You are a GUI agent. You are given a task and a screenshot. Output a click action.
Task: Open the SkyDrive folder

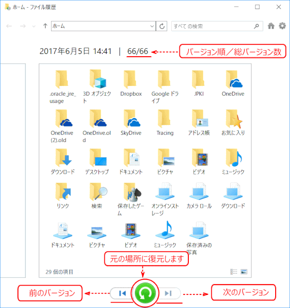[131, 123]
